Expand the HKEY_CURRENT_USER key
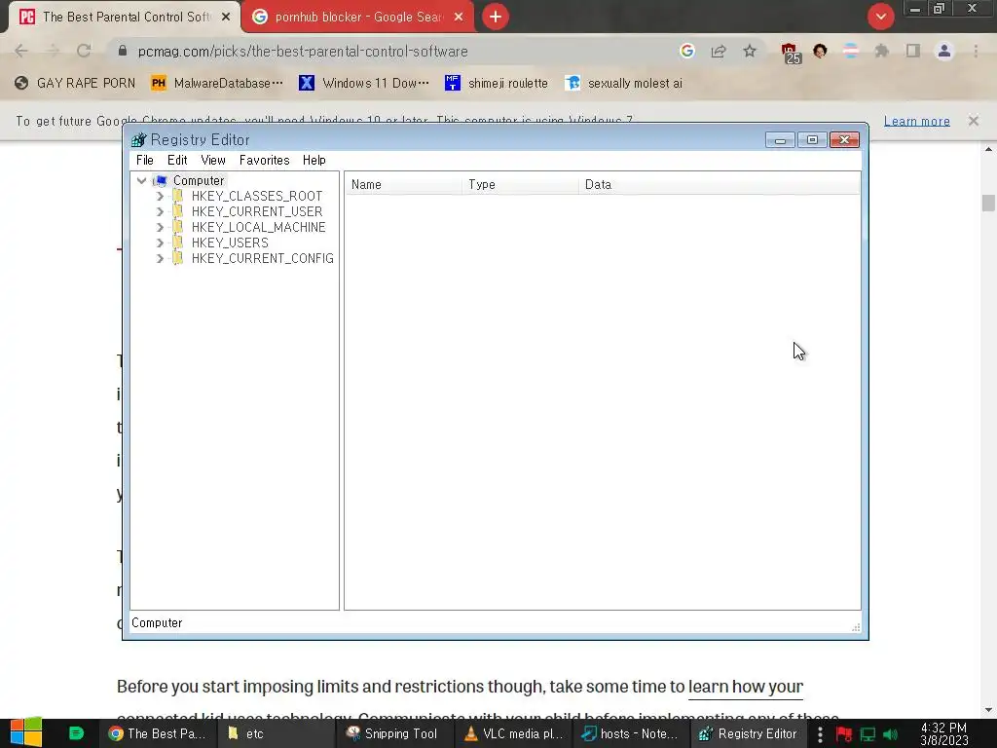Viewport: 997px width, 748px height. click(160, 211)
